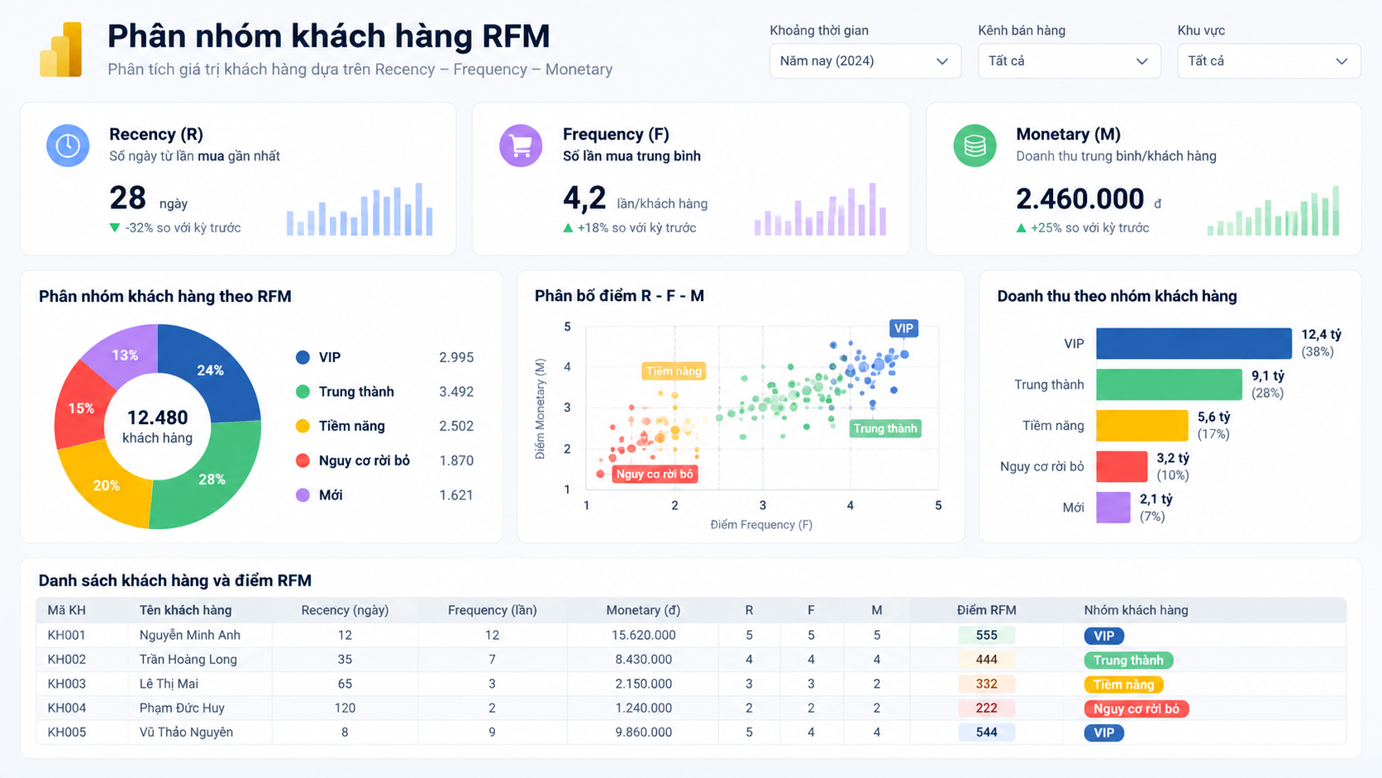Click VIP tag in KH005 row
This screenshot has width=1382, height=778.
pos(1103,733)
